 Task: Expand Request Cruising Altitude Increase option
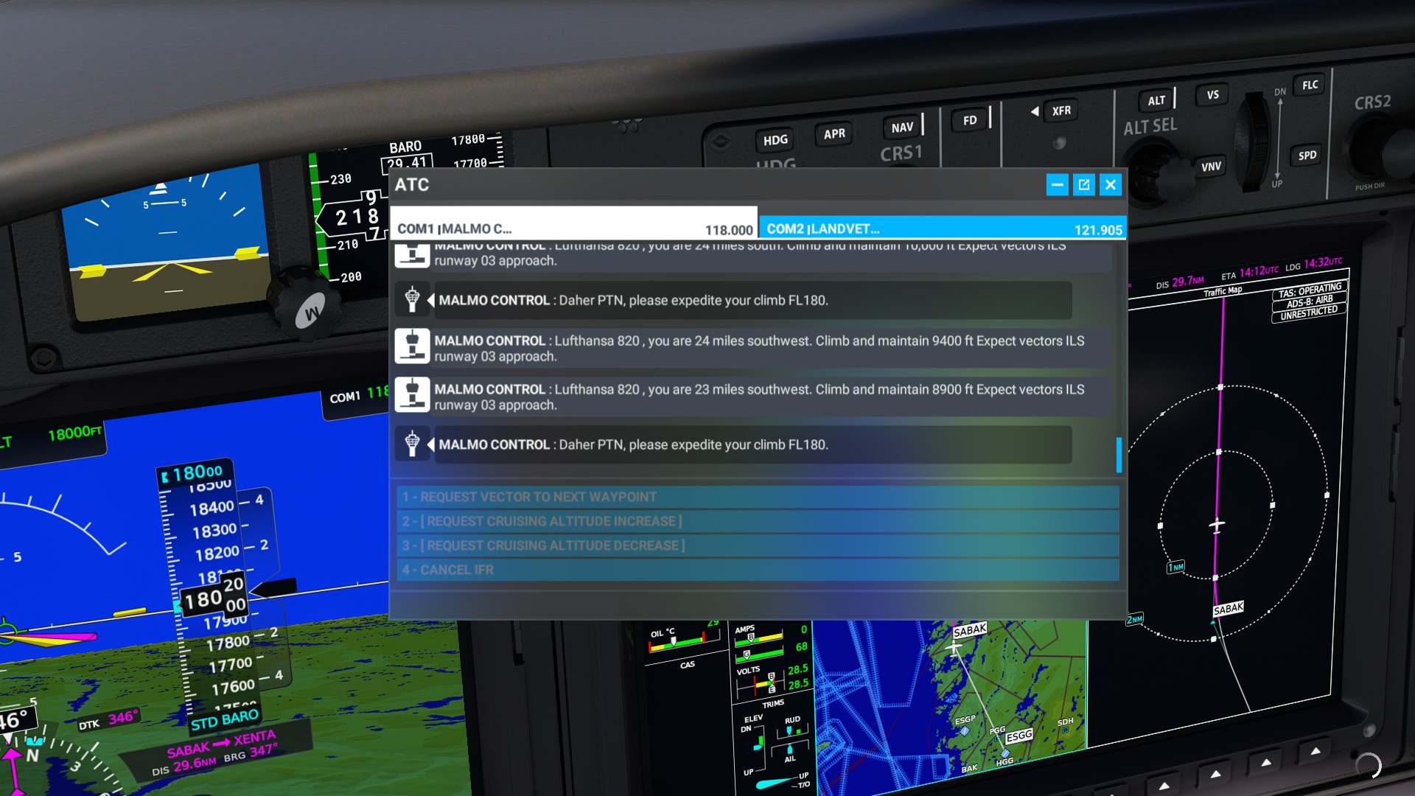pyautogui.click(x=757, y=521)
